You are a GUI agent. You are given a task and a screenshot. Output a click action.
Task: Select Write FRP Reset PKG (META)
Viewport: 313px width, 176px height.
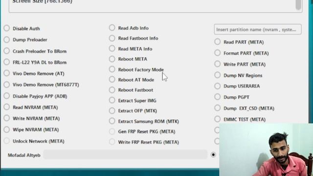click(x=112, y=142)
